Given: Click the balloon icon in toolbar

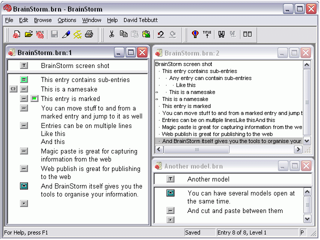Looking at the screenshot, I should click(195, 34).
